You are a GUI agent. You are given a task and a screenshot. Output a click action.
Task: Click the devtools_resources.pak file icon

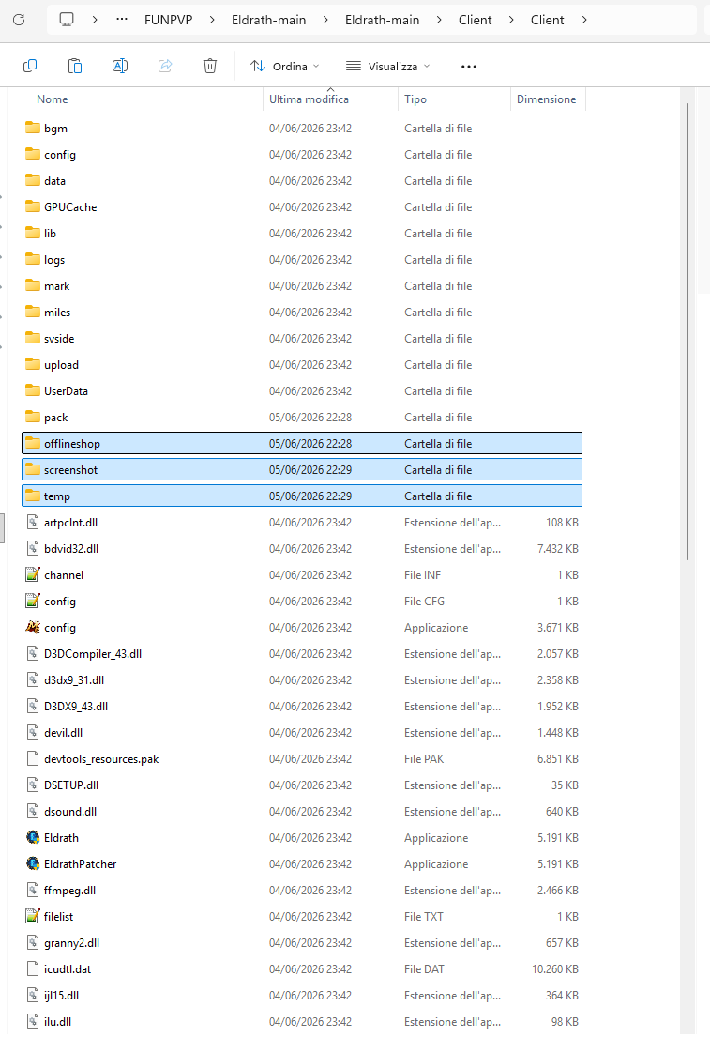[33, 758]
